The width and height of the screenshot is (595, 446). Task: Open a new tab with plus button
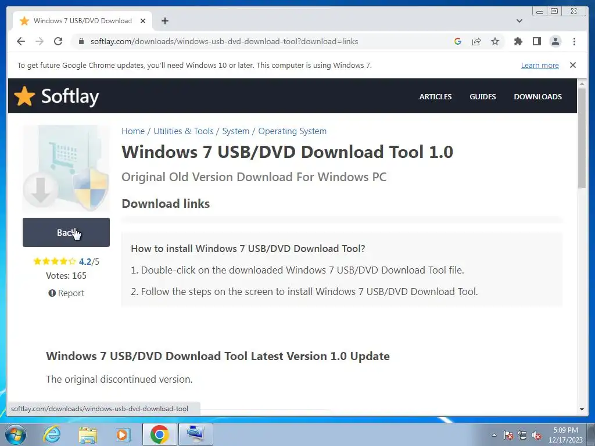(x=164, y=21)
